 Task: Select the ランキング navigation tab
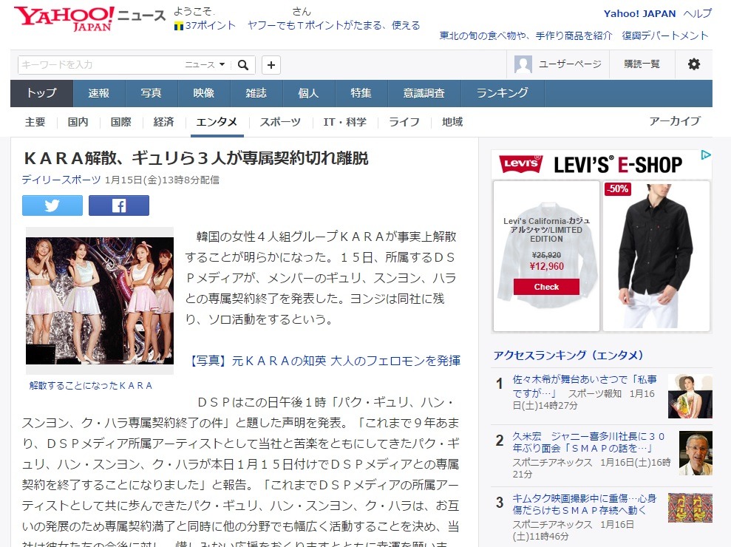503,93
